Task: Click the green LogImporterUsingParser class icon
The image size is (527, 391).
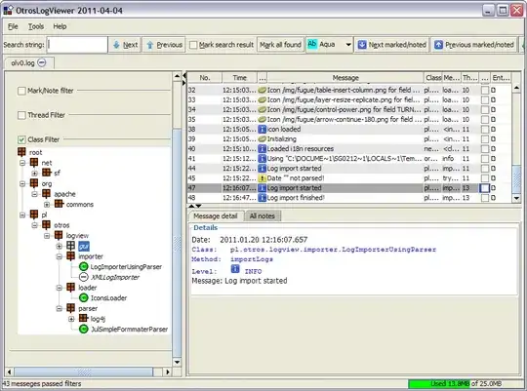Action: pyautogui.click(x=83, y=267)
